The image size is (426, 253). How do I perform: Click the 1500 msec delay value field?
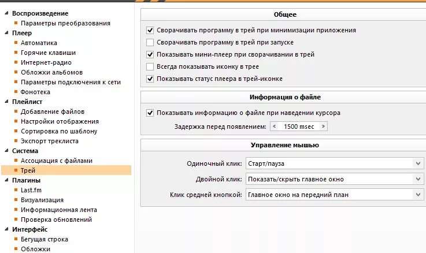point(299,127)
